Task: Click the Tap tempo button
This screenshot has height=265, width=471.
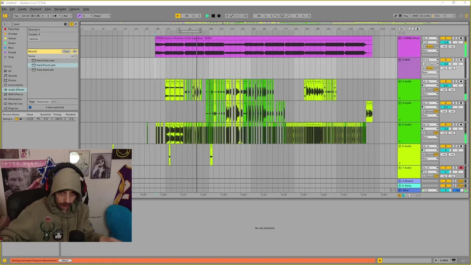Action: [16, 16]
